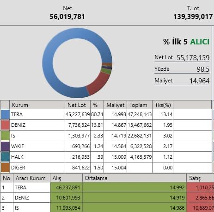The image size is (214, 212).
Task: Sort by the Toplam column header
Action: coord(140,105)
